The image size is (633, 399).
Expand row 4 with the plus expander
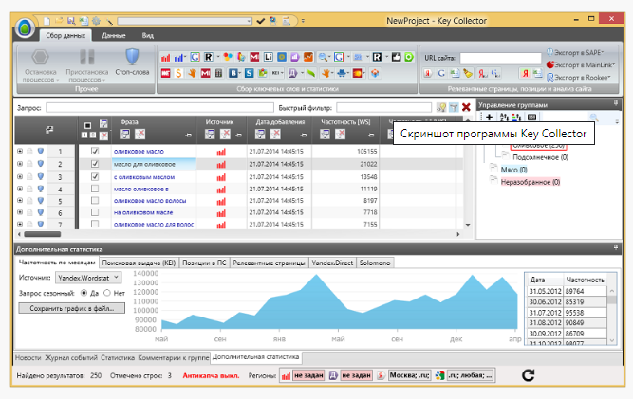coord(20,189)
